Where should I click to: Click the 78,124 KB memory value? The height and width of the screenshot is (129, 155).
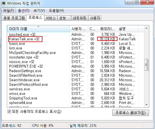(x=107, y=39)
